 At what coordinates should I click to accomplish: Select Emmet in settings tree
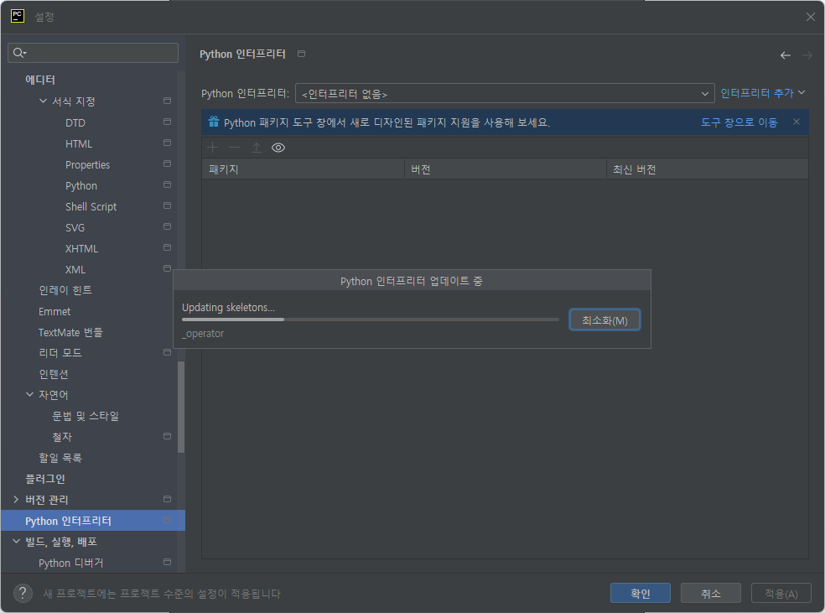coord(54,311)
